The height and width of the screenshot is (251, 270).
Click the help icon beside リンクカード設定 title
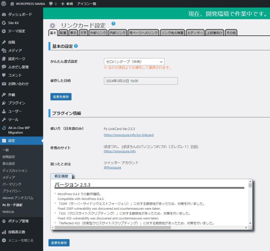coord(113,24)
